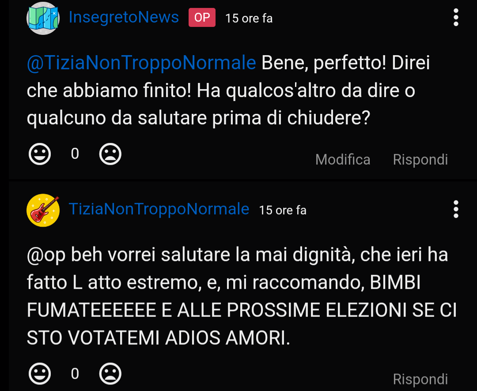Click Rispondi under TiziaNonTroppoNormale's reply
477x391 pixels.
click(x=420, y=379)
